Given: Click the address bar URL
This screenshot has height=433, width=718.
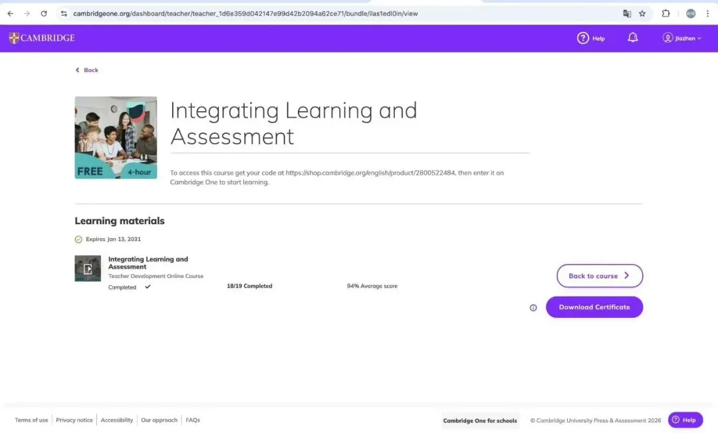Looking at the screenshot, I should 245,14.
